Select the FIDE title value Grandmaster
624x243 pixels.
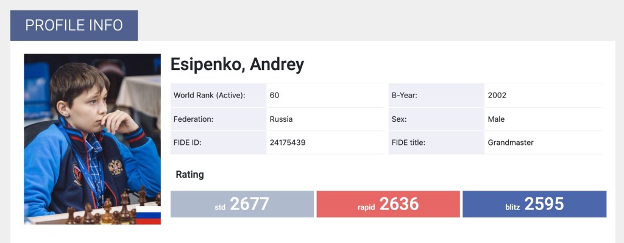tap(511, 143)
